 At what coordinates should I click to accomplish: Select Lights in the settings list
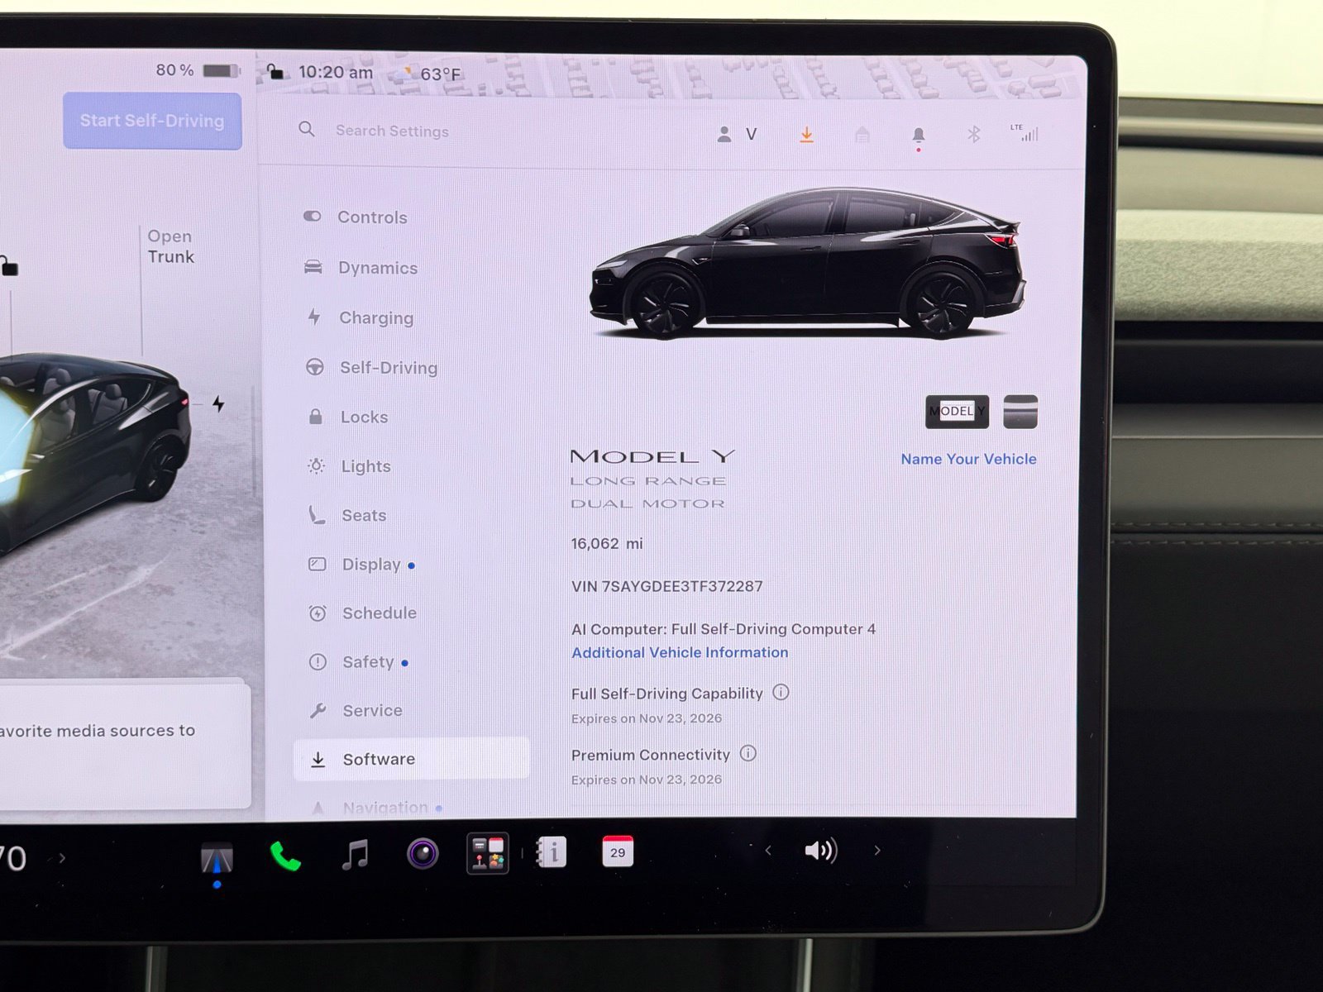tap(349, 466)
